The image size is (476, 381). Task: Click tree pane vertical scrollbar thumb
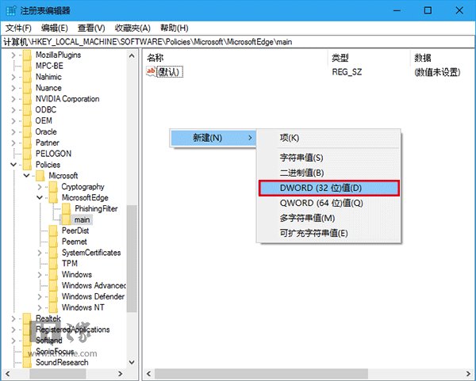(x=132, y=258)
